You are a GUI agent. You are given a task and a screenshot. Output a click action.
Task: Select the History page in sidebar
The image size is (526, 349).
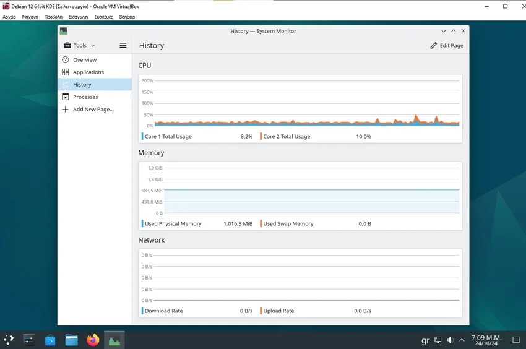(82, 85)
